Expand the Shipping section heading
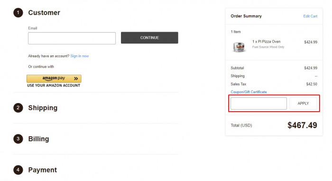This screenshot has height=181, width=332. pyautogui.click(x=43, y=108)
